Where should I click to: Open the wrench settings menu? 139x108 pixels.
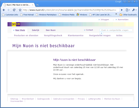coord(134,10)
